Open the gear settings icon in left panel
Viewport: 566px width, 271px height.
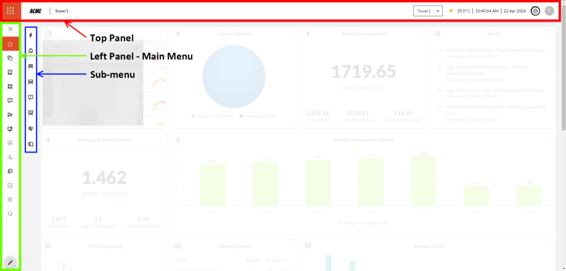coord(10,200)
